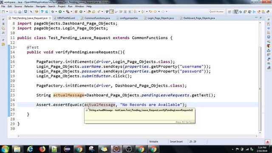
Task: Open the Eclipse taskbar icon
Action: [x=116, y=149]
